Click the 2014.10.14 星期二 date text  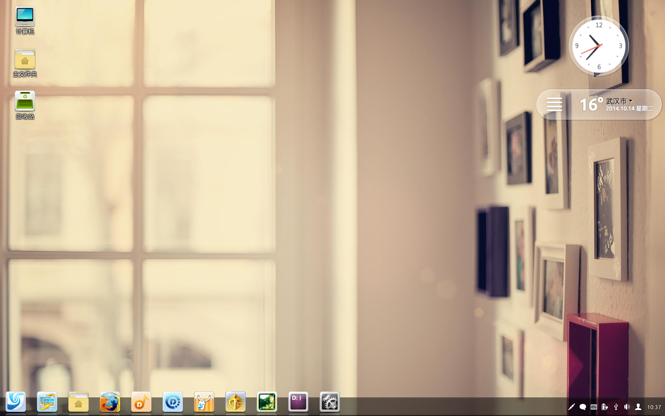pos(629,109)
